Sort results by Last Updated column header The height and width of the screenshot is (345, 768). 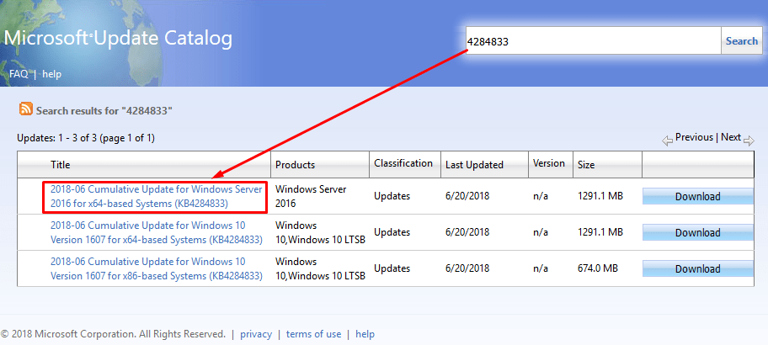474,165
